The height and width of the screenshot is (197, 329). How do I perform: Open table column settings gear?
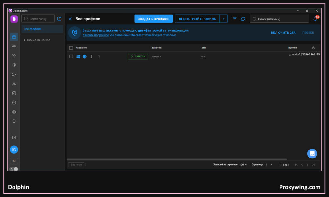click(x=314, y=48)
